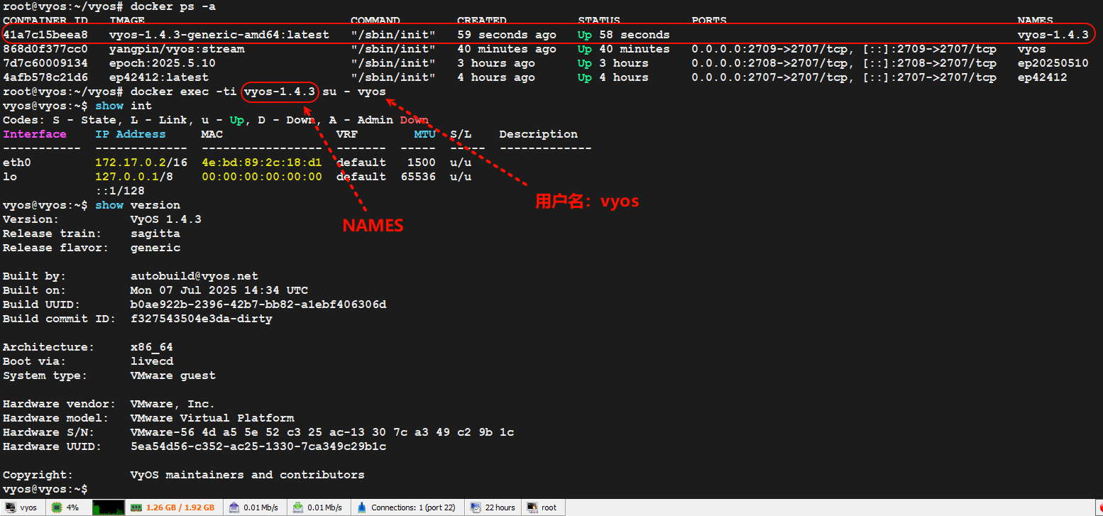Click the vyos host monitor icon
Screen dimensions: 1103x516
(x=10, y=507)
